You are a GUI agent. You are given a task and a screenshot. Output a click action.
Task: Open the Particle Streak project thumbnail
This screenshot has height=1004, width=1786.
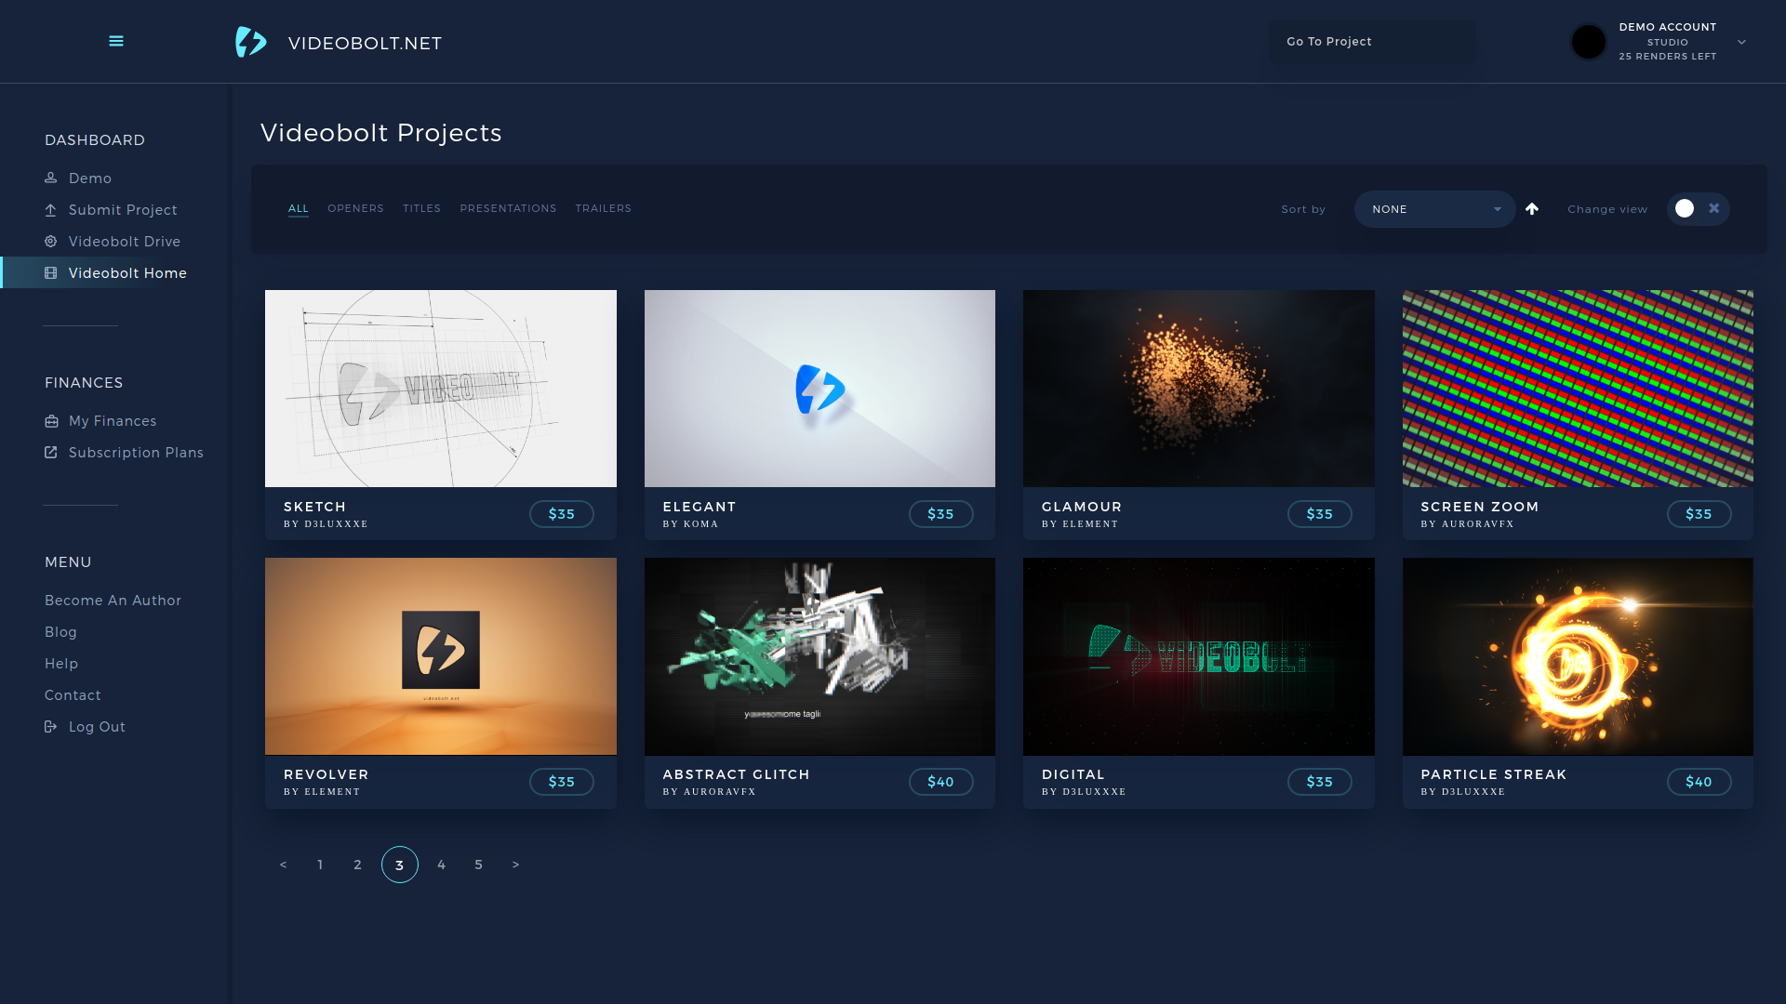coord(1578,656)
